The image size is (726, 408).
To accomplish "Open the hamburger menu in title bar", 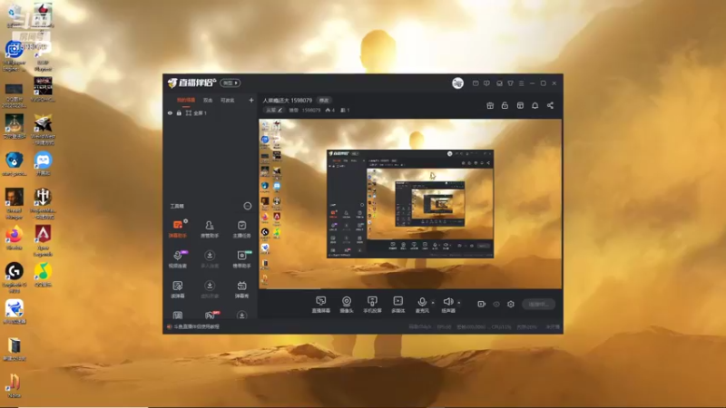I will click(521, 83).
